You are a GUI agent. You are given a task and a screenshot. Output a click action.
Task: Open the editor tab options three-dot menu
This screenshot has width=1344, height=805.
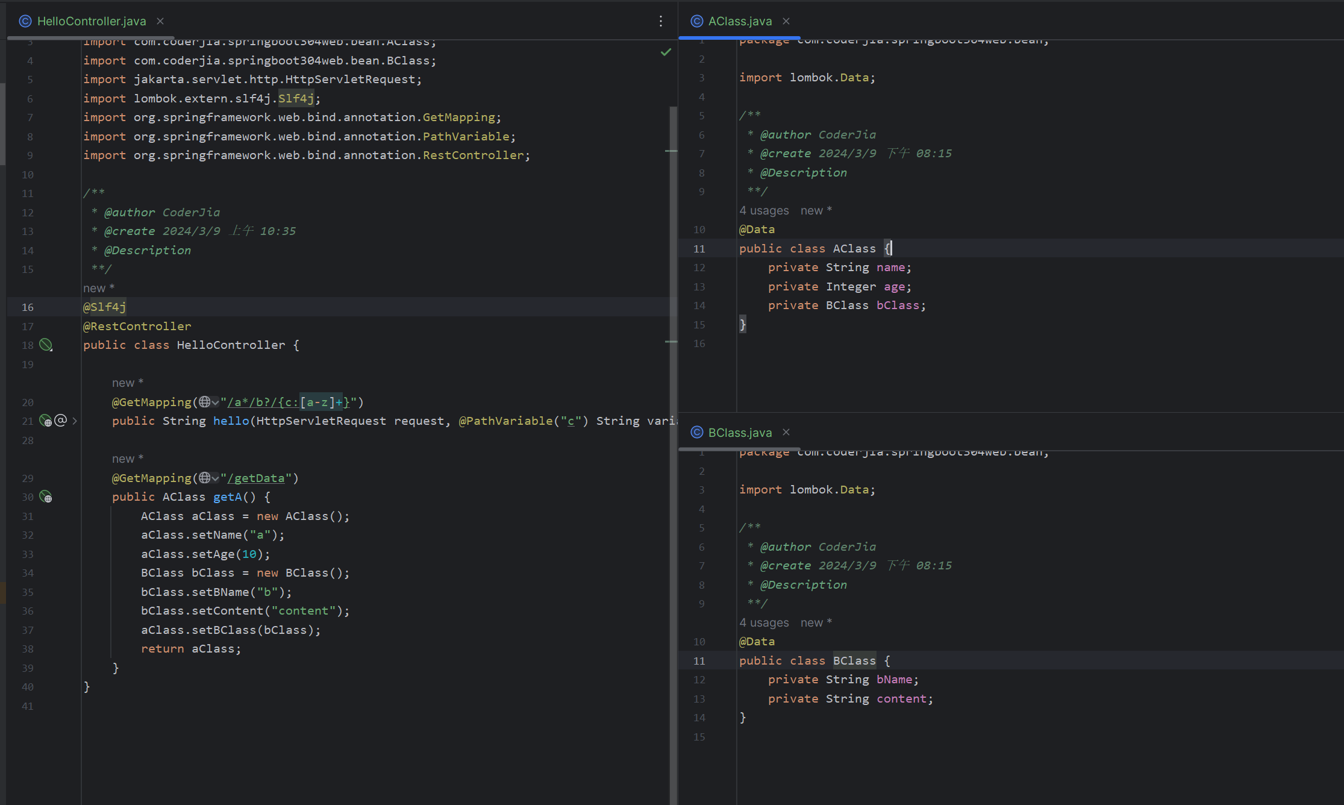pyautogui.click(x=661, y=21)
